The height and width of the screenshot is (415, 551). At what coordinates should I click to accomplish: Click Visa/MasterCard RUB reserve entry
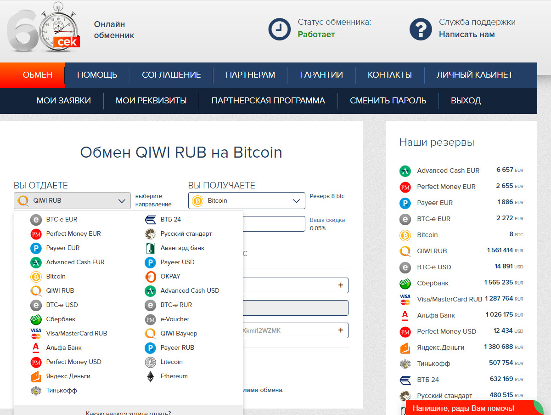(x=461, y=299)
